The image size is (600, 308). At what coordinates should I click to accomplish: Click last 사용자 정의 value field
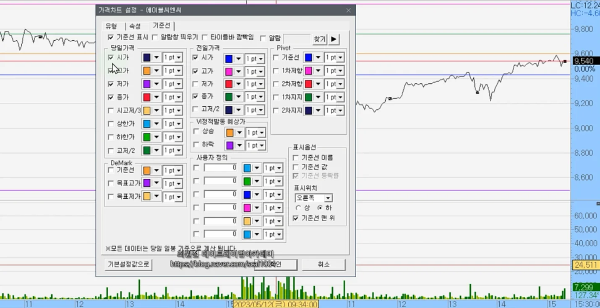[221, 234]
